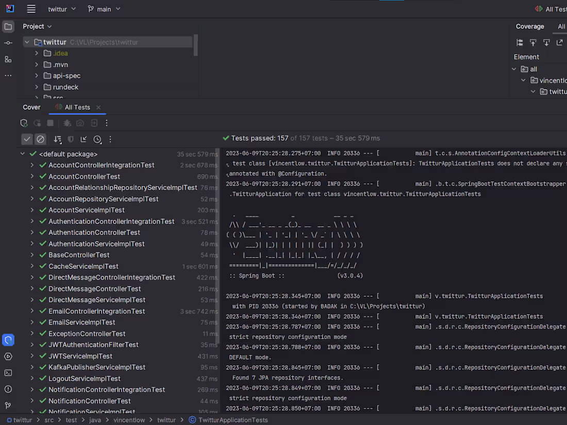Expand the api-spec folder

37,76
